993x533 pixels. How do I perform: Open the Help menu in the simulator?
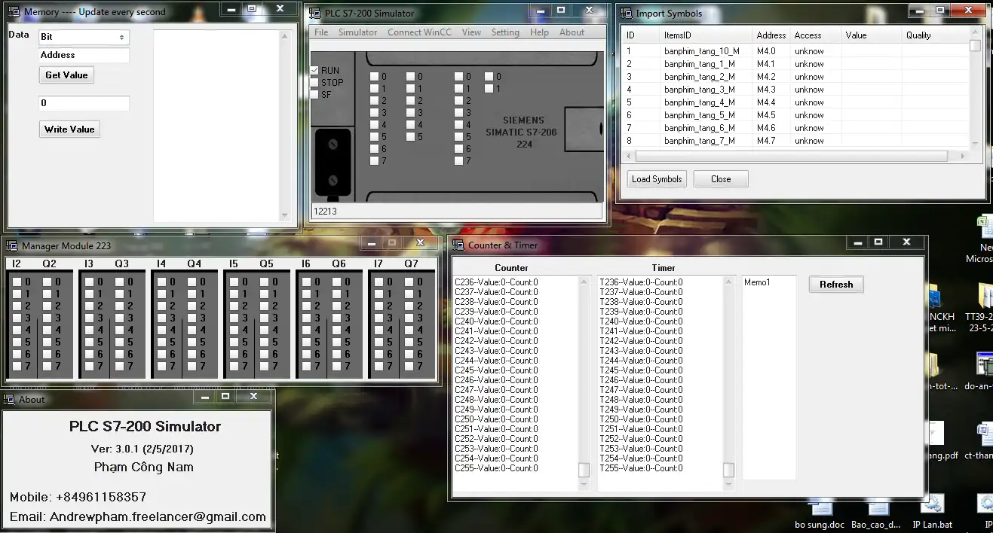[539, 32]
